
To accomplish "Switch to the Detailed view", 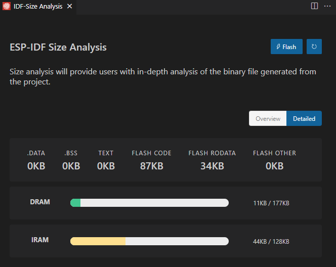I will coord(304,118).
